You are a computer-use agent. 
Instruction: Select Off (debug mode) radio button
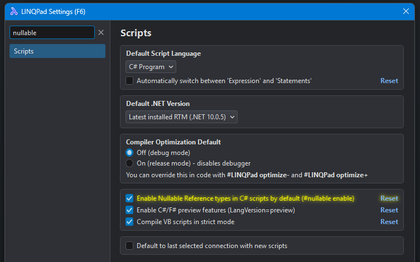129,153
